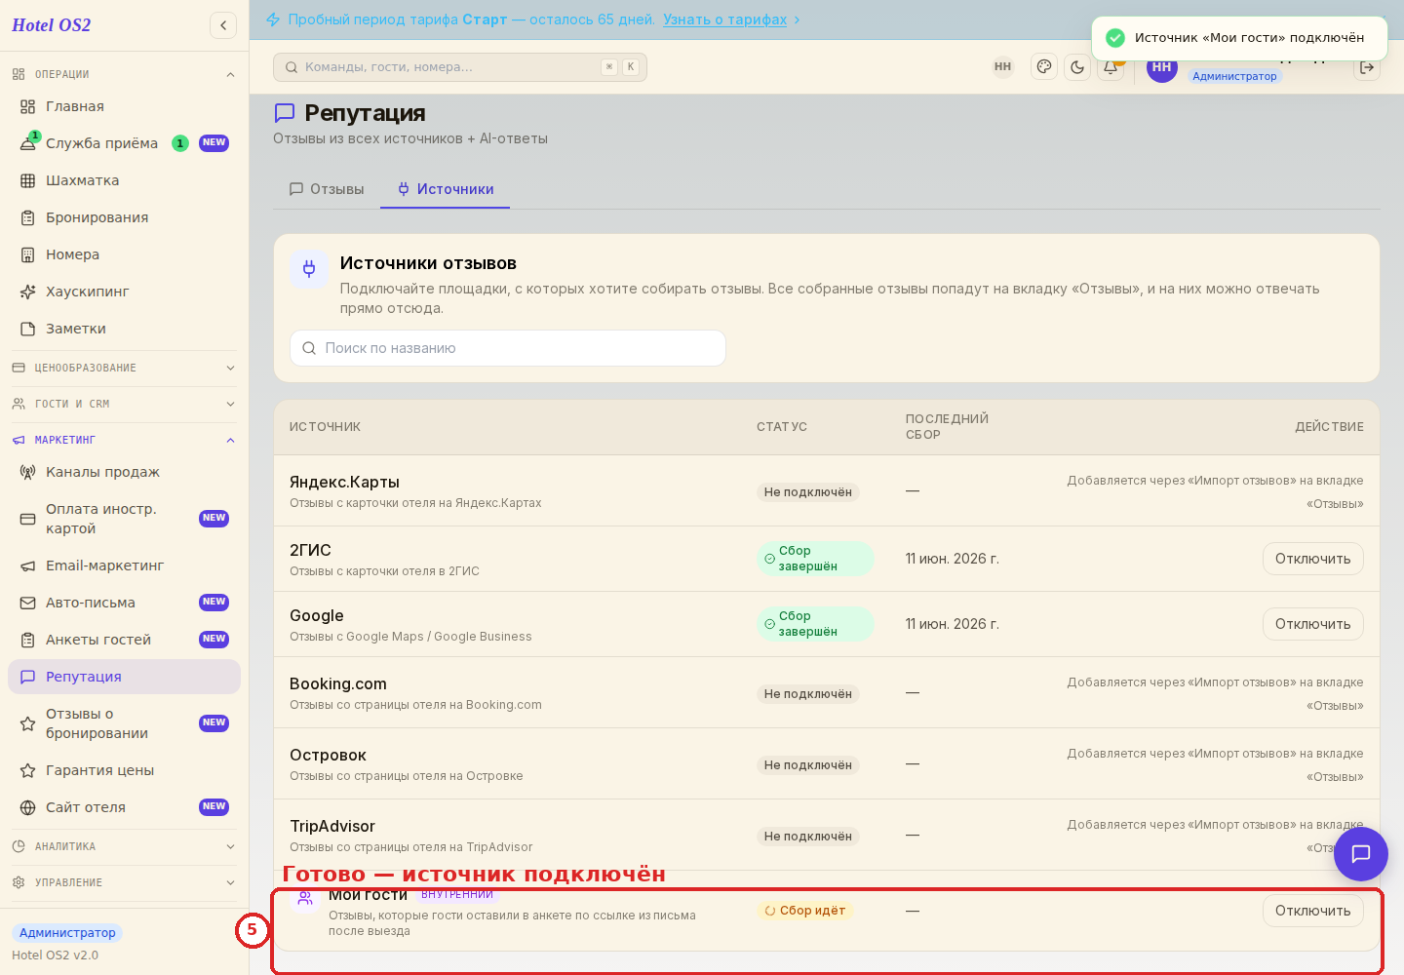Click the НН user avatar
The image size is (1404, 975).
point(1162,67)
